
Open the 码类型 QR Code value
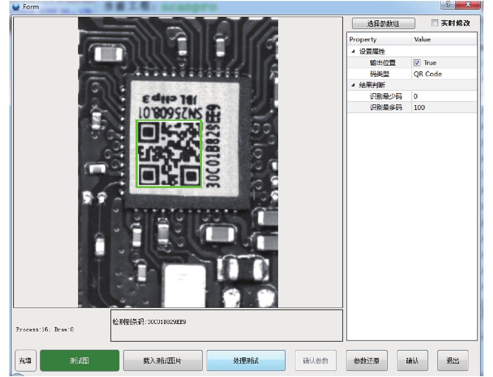pyautogui.click(x=444, y=74)
